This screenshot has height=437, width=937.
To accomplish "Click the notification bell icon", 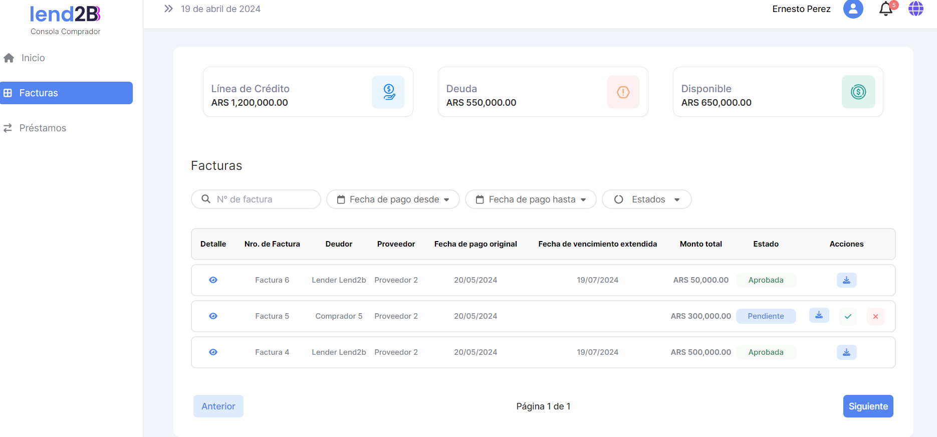I will point(885,9).
